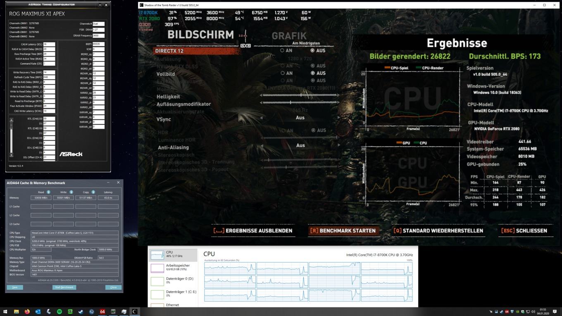Open the Steam system tray icon

(502, 311)
